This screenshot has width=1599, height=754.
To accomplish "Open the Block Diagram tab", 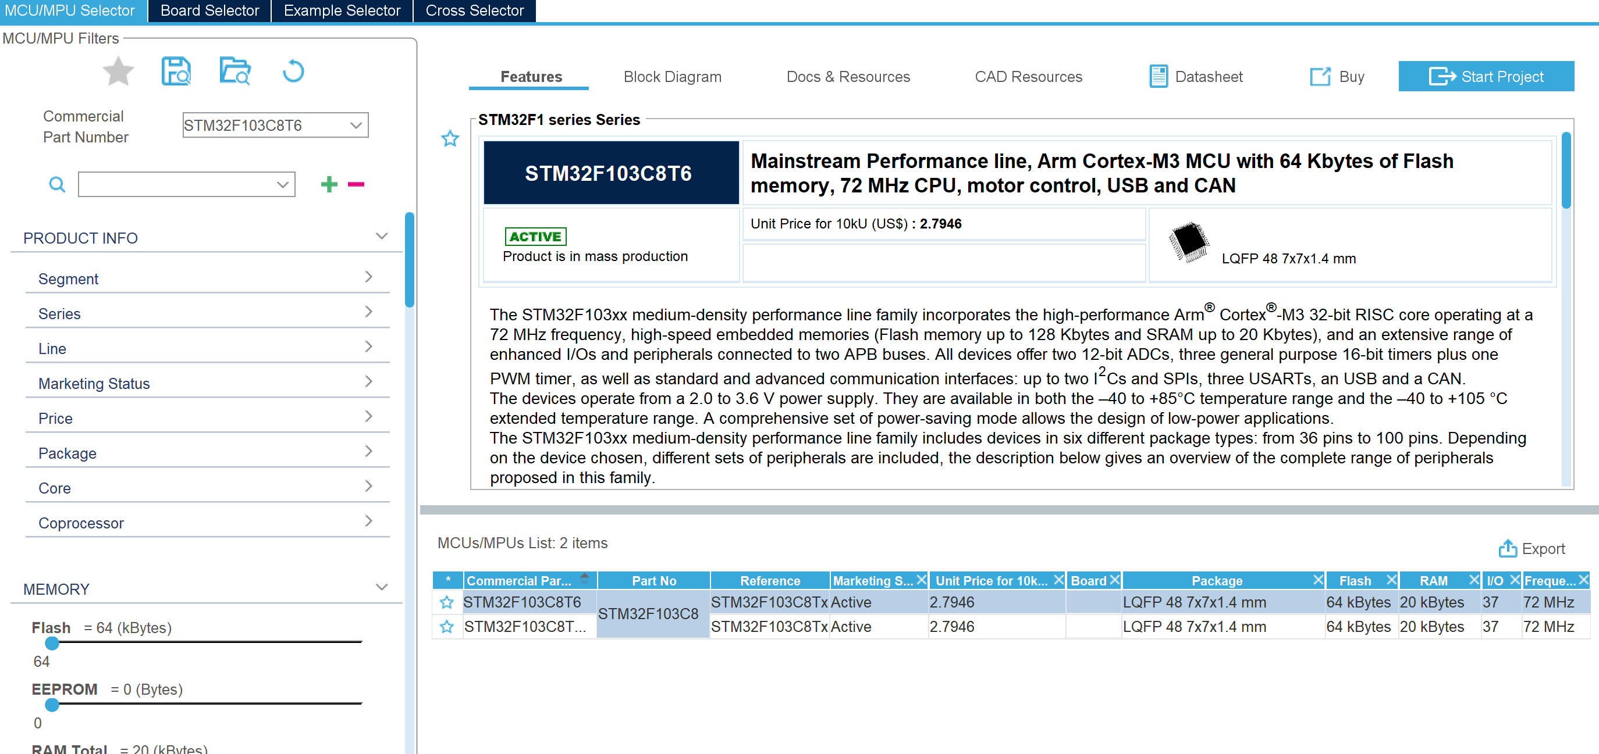I will 671,77.
